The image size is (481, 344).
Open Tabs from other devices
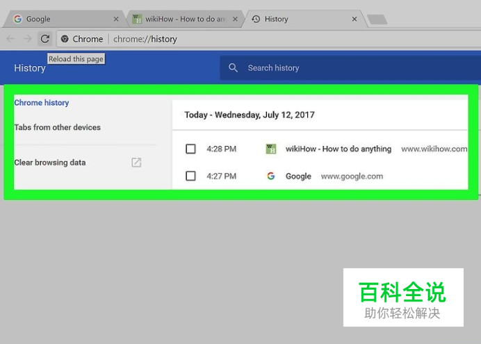[x=58, y=127]
